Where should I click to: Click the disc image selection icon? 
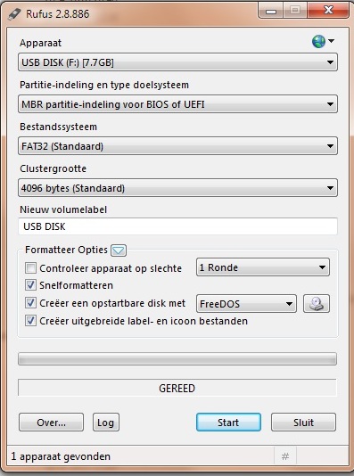coord(317,304)
